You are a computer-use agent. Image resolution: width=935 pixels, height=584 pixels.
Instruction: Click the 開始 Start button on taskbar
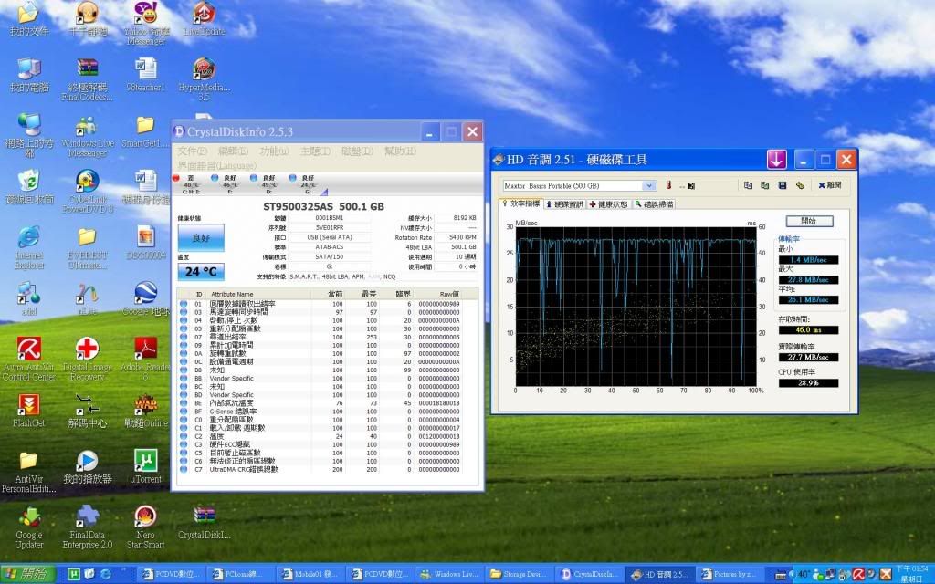(28, 575)
